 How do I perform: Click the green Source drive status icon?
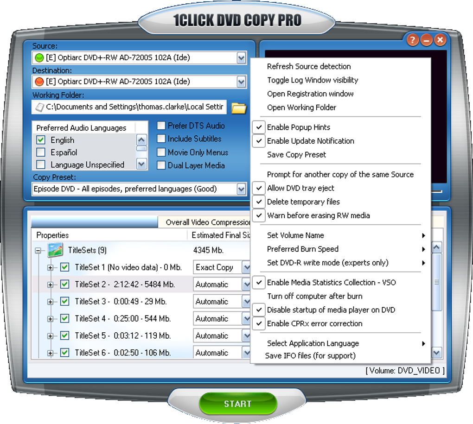click(39, 57)
